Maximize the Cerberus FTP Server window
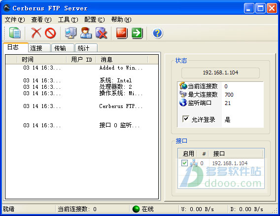 click(260, 8)
